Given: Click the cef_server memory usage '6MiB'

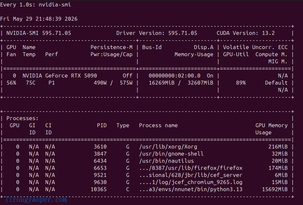Looking at the screenshot, I should (x=281, y=175).
